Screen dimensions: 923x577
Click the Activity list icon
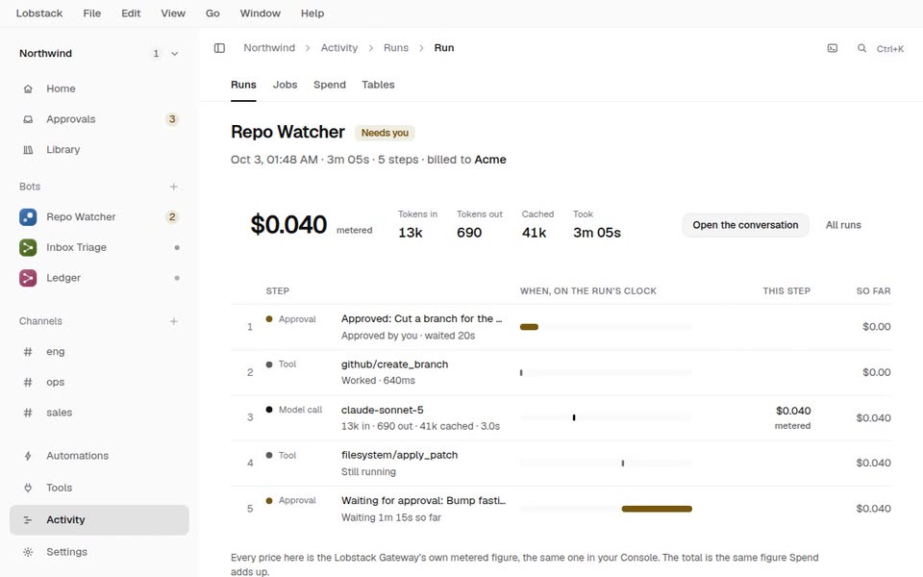(28, 520)
